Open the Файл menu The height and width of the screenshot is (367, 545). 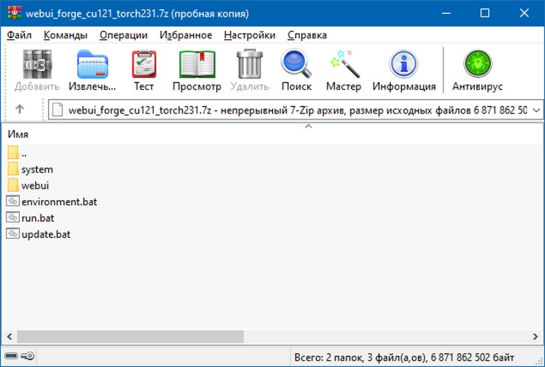(19, 35)
